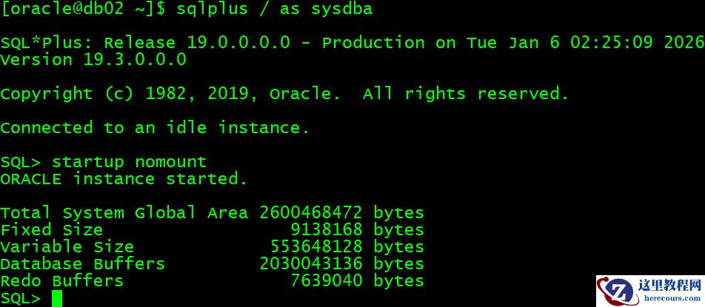This screenshot has height=307, width=705.
Task: Click the 2600468472 bytes value
Action: 341,213
